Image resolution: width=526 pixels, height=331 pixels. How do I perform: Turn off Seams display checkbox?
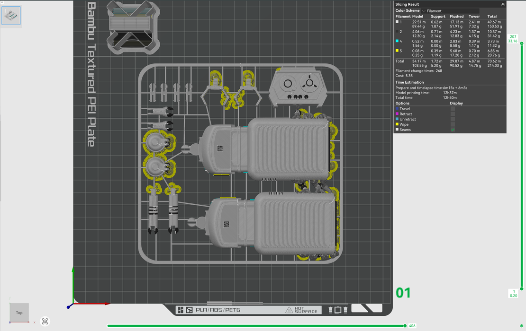tap(453, 130)
